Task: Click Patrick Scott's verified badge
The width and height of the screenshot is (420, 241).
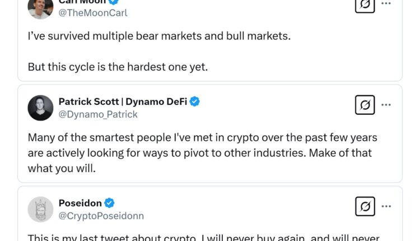Action: click(x=195, y=101)
